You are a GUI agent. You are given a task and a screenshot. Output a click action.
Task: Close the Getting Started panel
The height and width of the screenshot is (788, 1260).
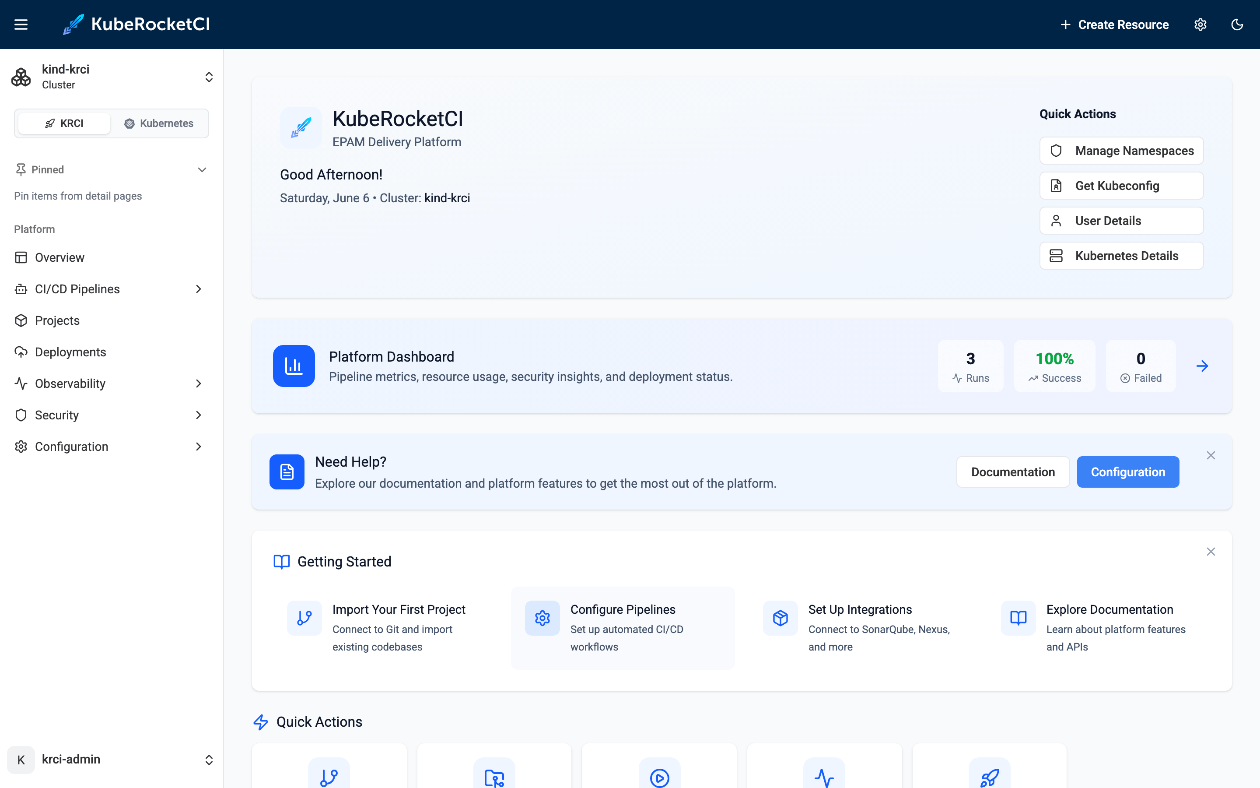coord(1211,552)
